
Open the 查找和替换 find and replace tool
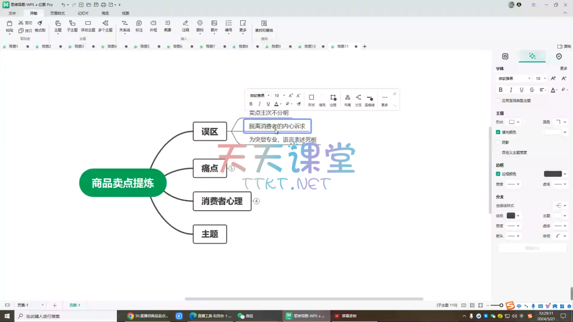(264, 26)
